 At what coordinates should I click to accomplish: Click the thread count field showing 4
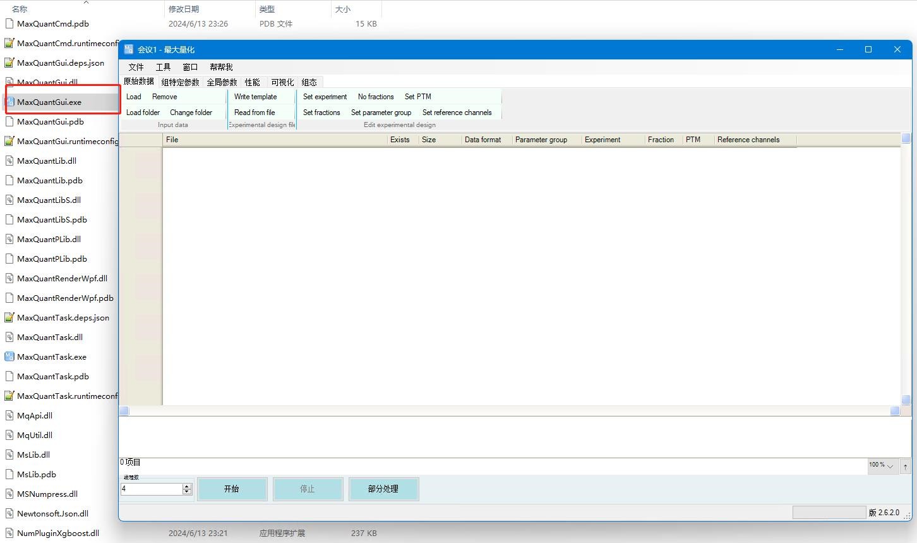click(152, 489)
